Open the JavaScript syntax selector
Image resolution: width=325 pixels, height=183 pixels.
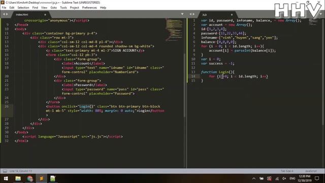(x=311, y=171)
